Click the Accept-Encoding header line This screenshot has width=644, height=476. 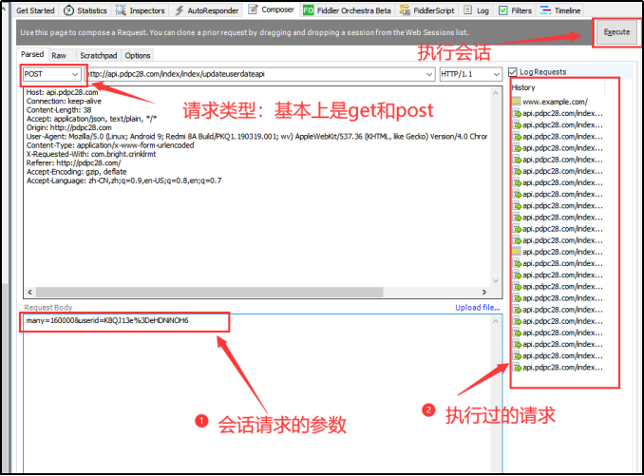(76, 172)
